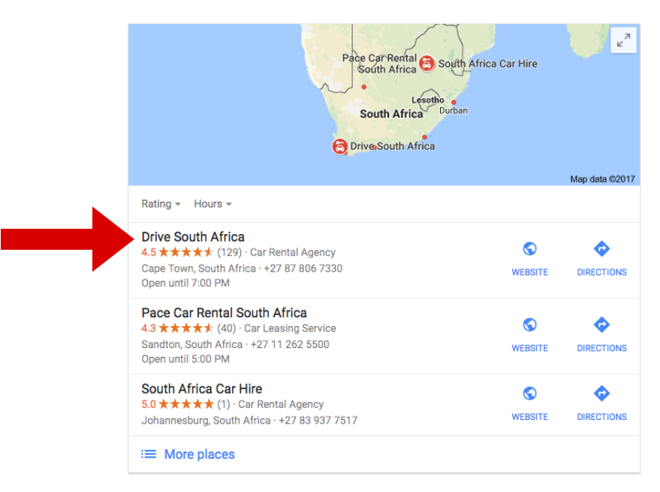The height and width of the screenshot is (492, 660).
Task: Open website globe icon for Pace Car Rental
Action: [529, 325]
